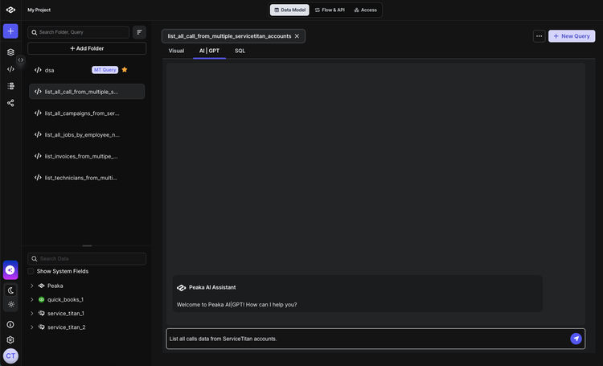Click the Peaka logo in top-left corner
The image size is (603, 366).
click(10, 10)
